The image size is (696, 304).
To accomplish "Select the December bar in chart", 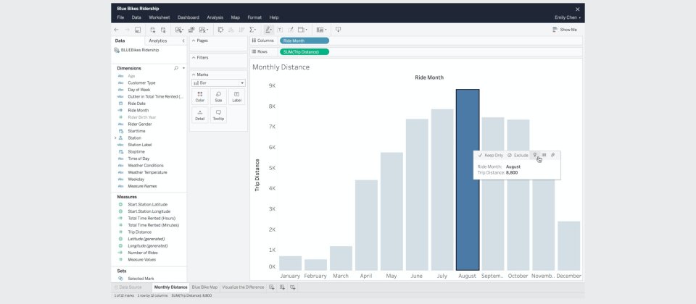I will pos(568,246).
